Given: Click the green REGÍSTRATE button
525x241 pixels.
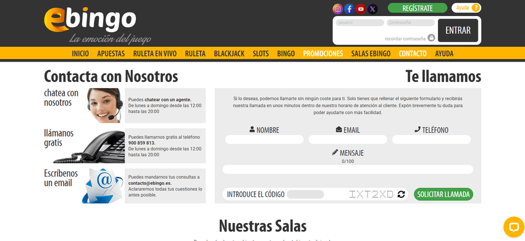Looking at the screenshot, I should click(418, 8).
